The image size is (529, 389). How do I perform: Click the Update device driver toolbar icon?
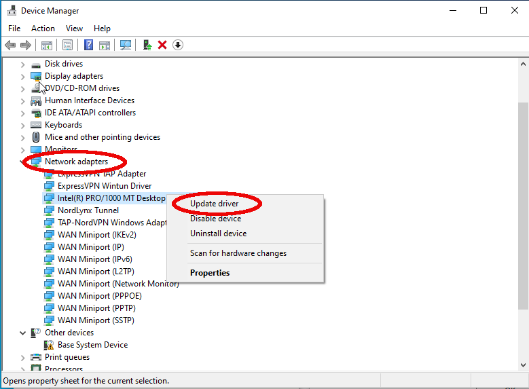(147, 45)
